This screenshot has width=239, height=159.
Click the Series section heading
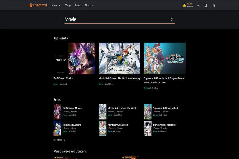(57, 100)
